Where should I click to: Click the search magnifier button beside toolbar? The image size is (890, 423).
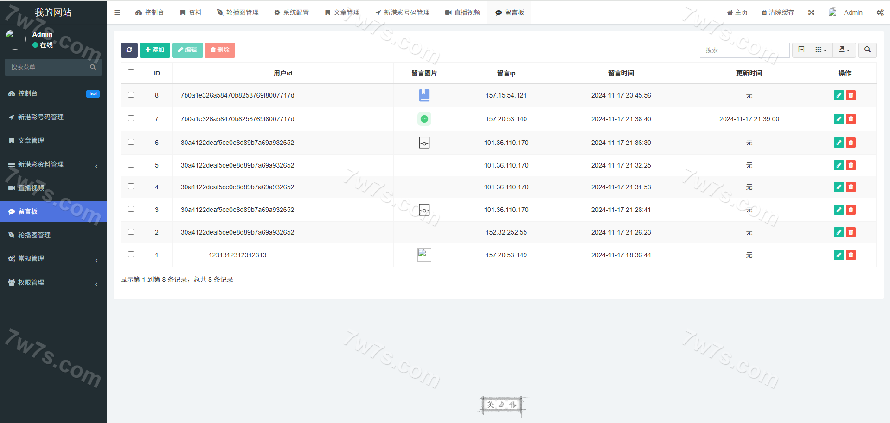[x=867, y=50]
